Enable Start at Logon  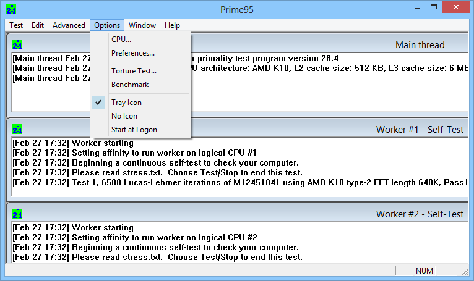140,130
